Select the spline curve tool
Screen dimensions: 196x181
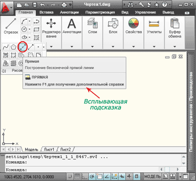(6, 47)
